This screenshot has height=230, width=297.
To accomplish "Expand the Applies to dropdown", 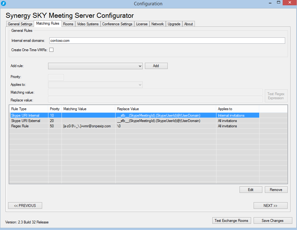I will [x=95, y=85].
